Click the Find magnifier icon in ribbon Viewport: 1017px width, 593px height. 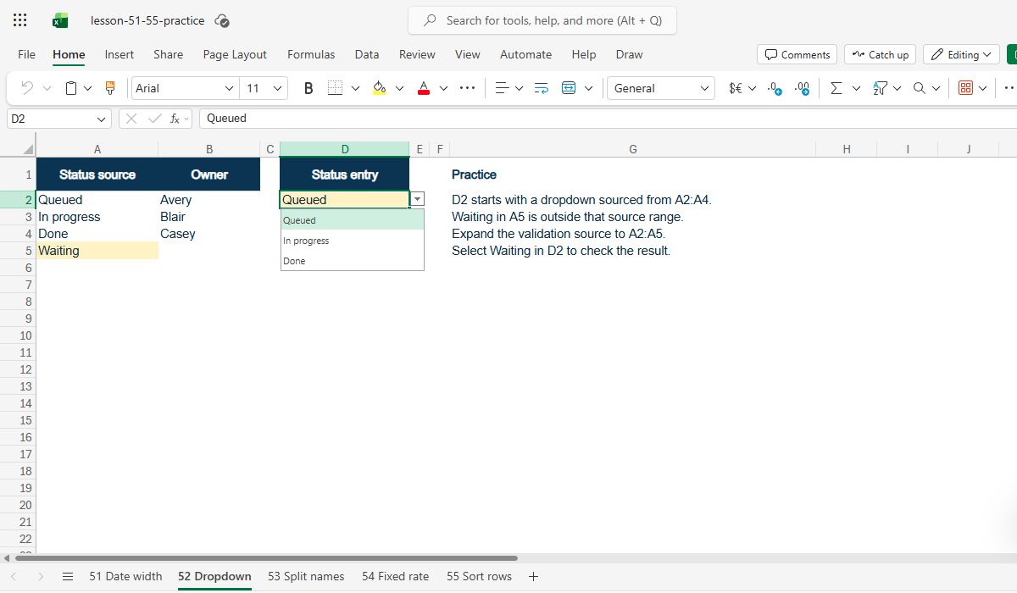tap(920, 88)
